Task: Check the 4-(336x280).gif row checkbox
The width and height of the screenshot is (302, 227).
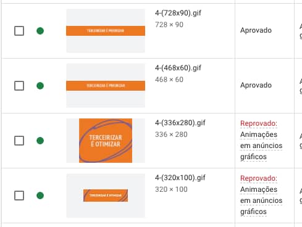Action: [19, 141]
